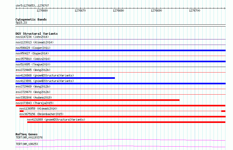This screenshot has width=233, height=150.
Task: Open the nsv510895 (Teague2010) variant
Action: (33, 64)
